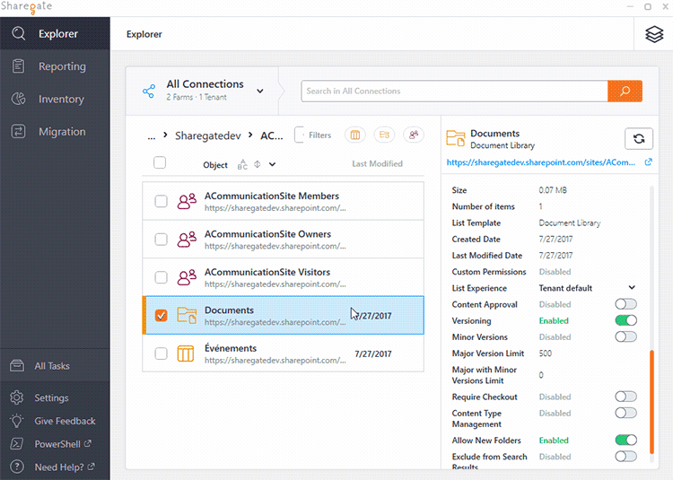
Task: Expand the All Connections dropdown
Action: [x=260, y=91]
